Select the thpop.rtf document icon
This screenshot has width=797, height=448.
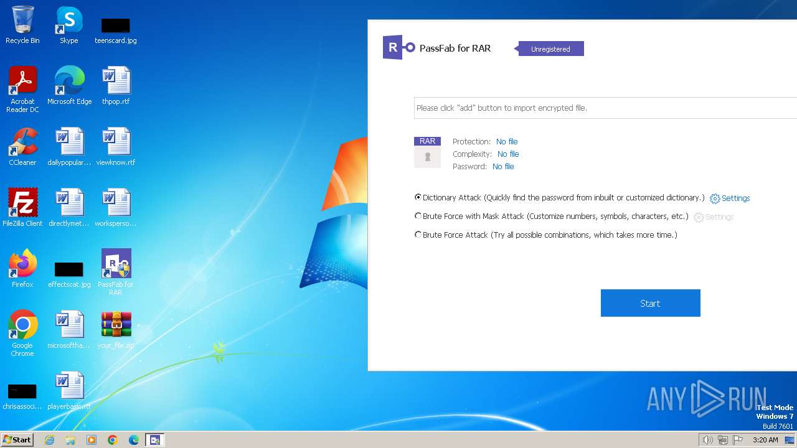[116, 86]
